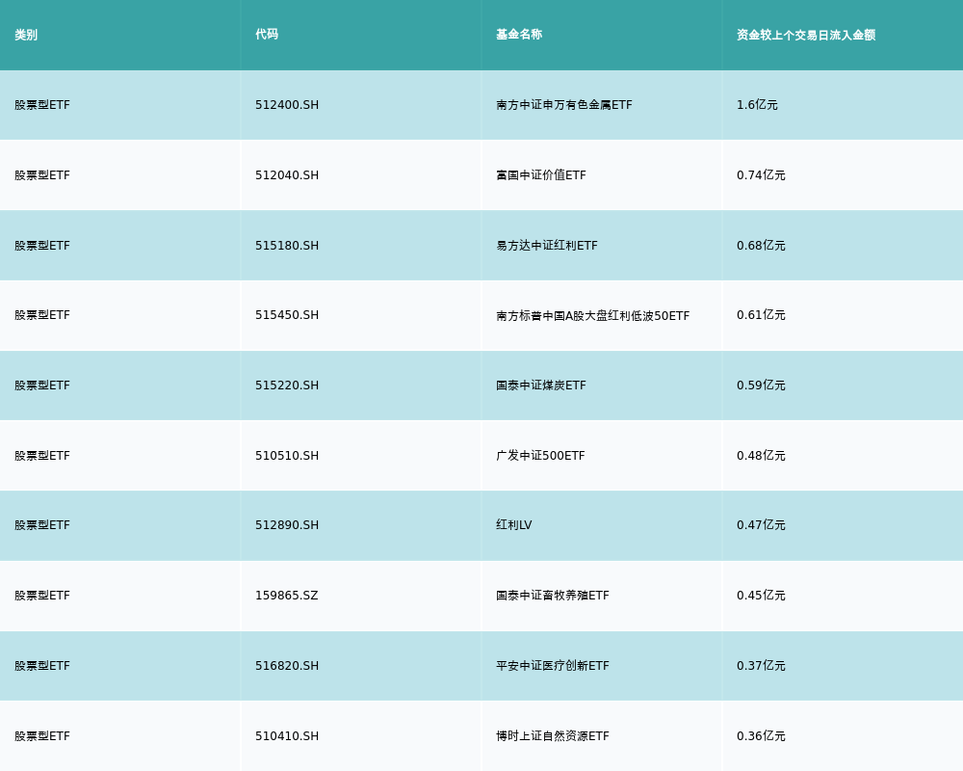Click fund name 平安中证医疗创新ETF
This screenshot has height=771, width=963.
point(553,666)
